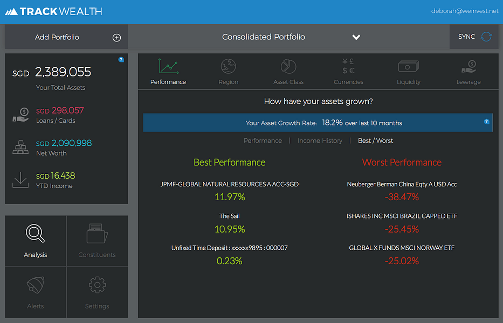Click the Add Portfolio button
This screenshot has width=503, height=323.
click(x=66, y=37)
